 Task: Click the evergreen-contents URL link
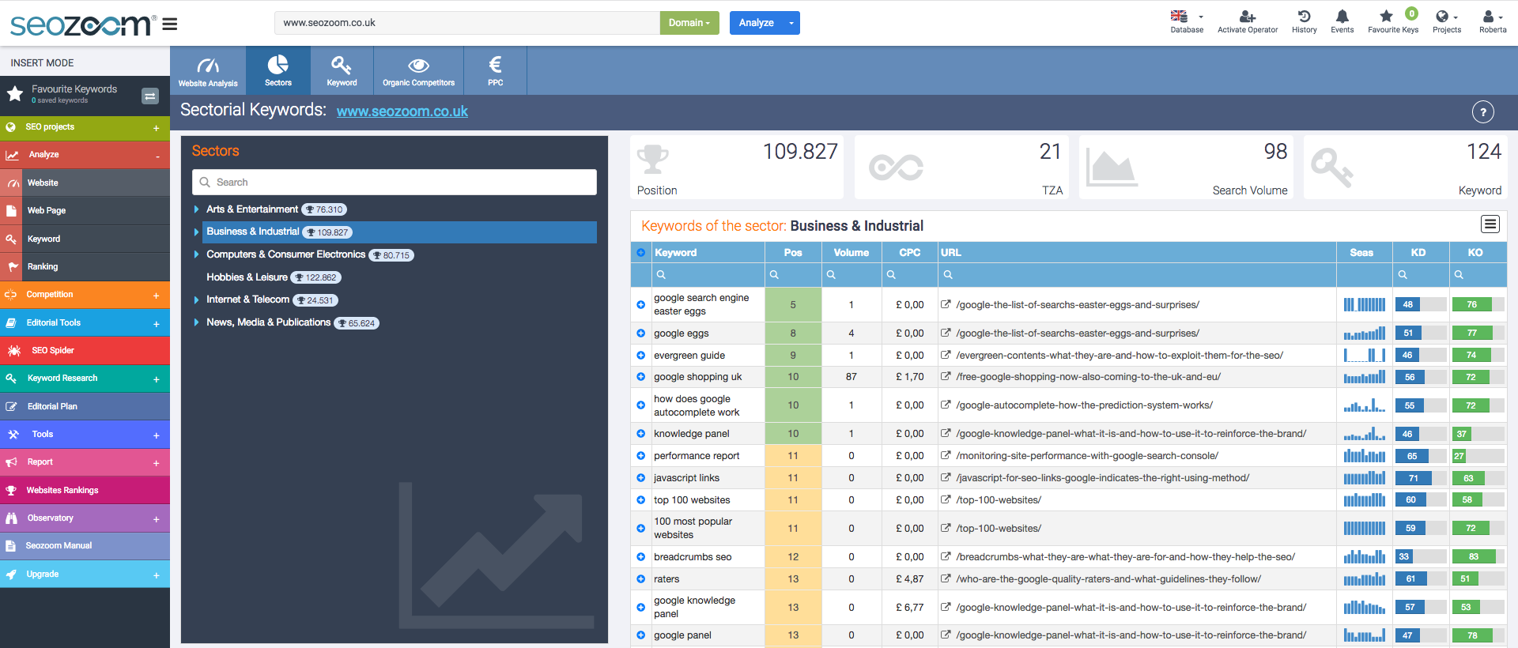tap(1120, 356)
